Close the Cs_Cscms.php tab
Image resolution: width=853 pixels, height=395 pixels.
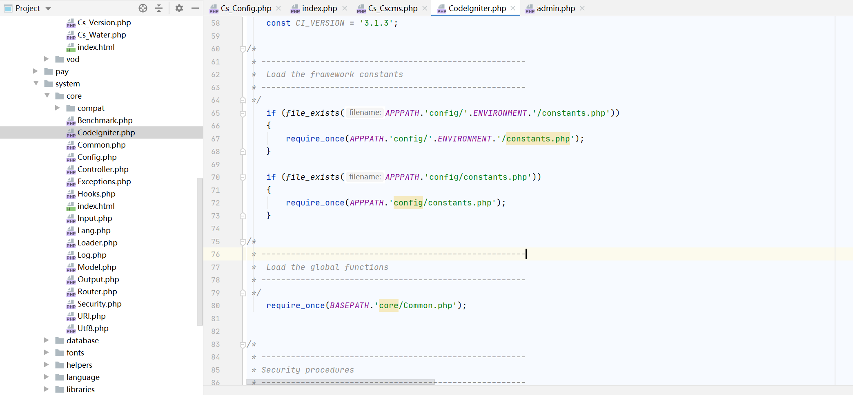(x=425, y=8)
